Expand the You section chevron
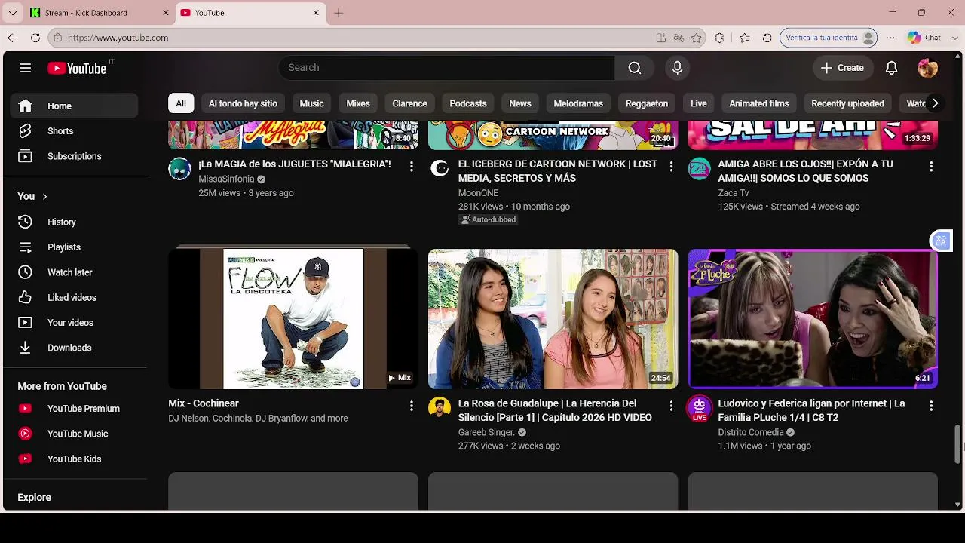 pyautogui.click(x=44, y=197)
